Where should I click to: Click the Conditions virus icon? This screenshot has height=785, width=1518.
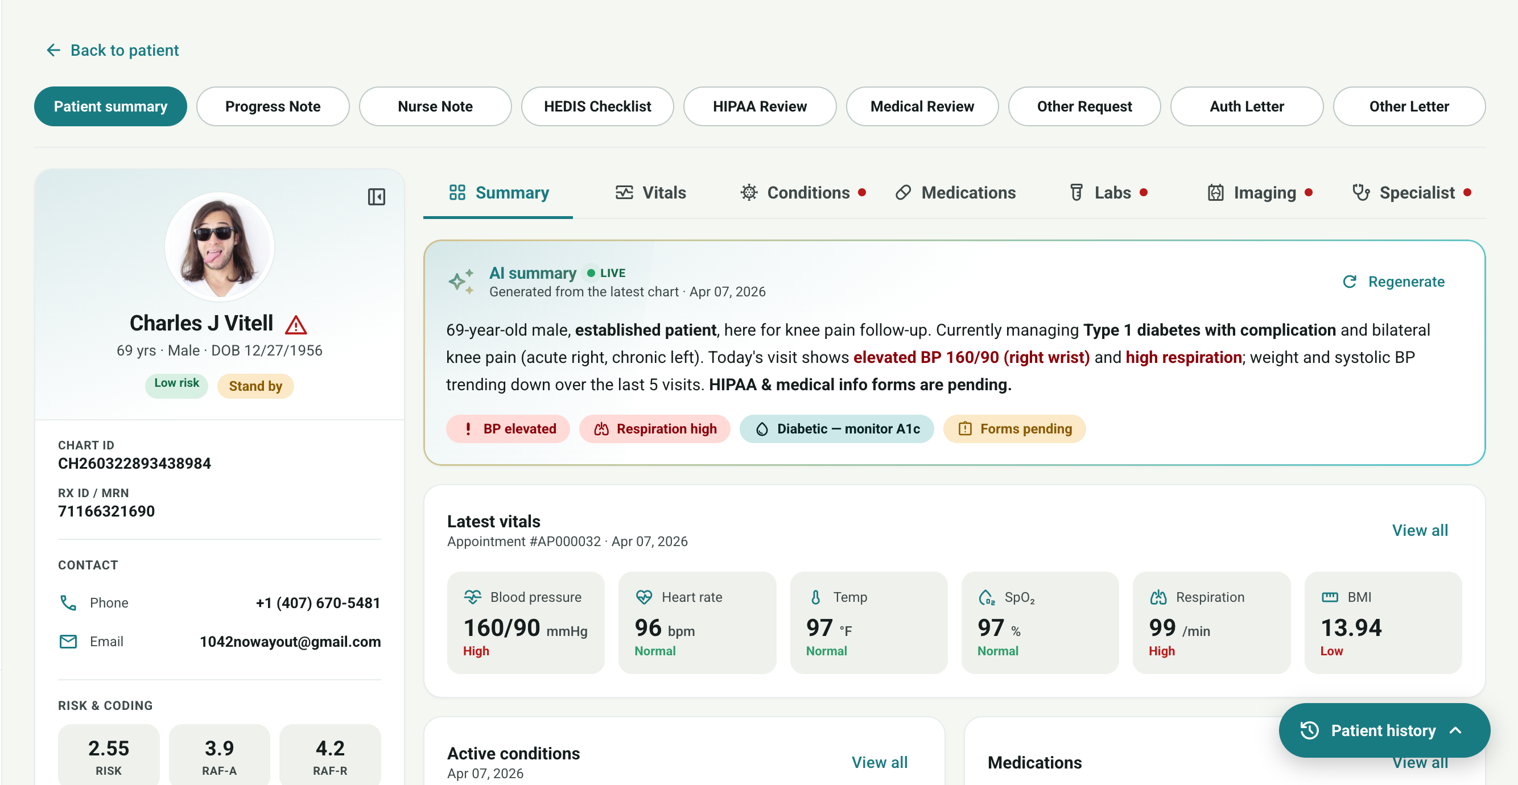pos(749,192)
